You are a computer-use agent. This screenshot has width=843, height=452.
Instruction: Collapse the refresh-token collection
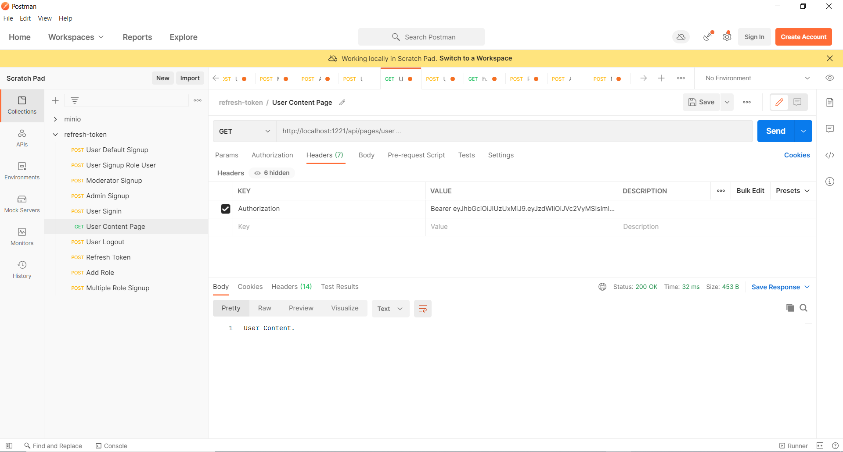pyautogui.click(x=55, y=135)
